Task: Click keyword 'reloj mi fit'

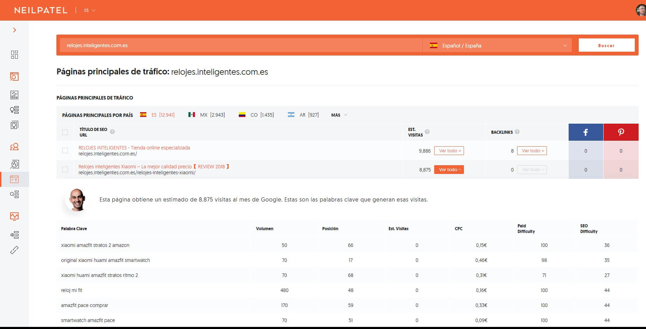Action: [71, 290]
